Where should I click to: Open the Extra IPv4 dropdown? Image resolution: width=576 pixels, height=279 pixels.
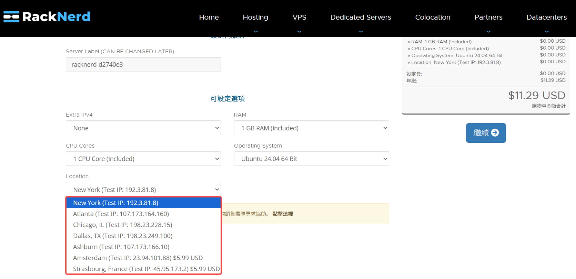143,128
